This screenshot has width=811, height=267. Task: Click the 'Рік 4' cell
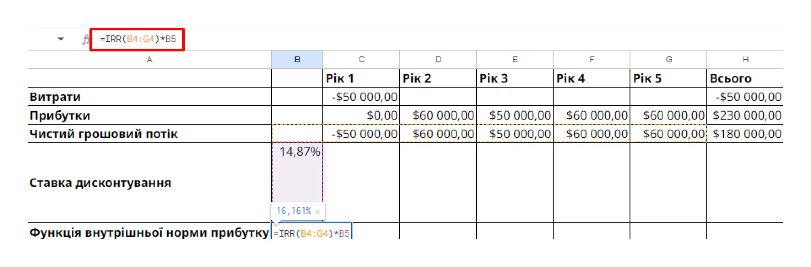click(x=592, y=78)
